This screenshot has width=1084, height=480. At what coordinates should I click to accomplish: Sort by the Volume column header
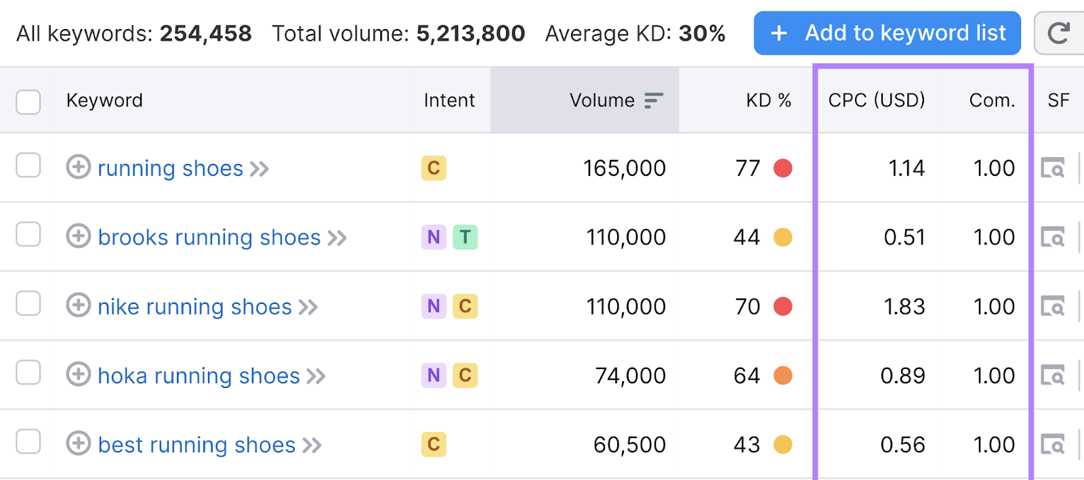[x=602, y=101]
